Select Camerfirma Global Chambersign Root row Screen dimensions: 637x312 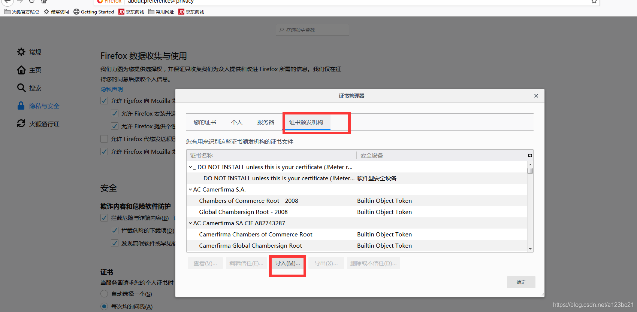point(357,245)
